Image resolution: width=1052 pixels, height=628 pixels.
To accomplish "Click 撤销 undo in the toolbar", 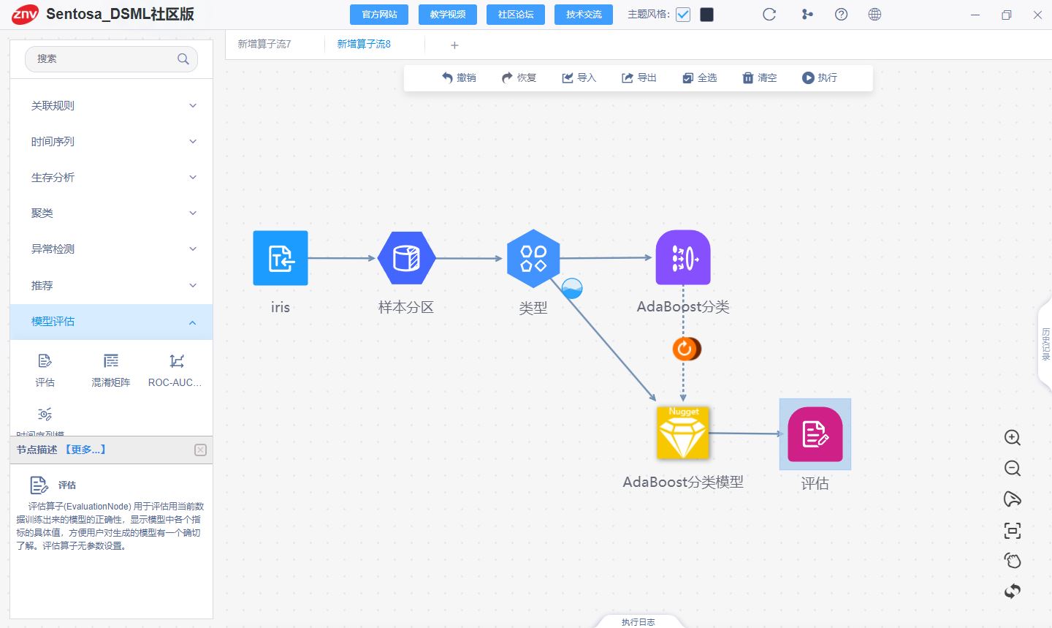I will point(459,77).
